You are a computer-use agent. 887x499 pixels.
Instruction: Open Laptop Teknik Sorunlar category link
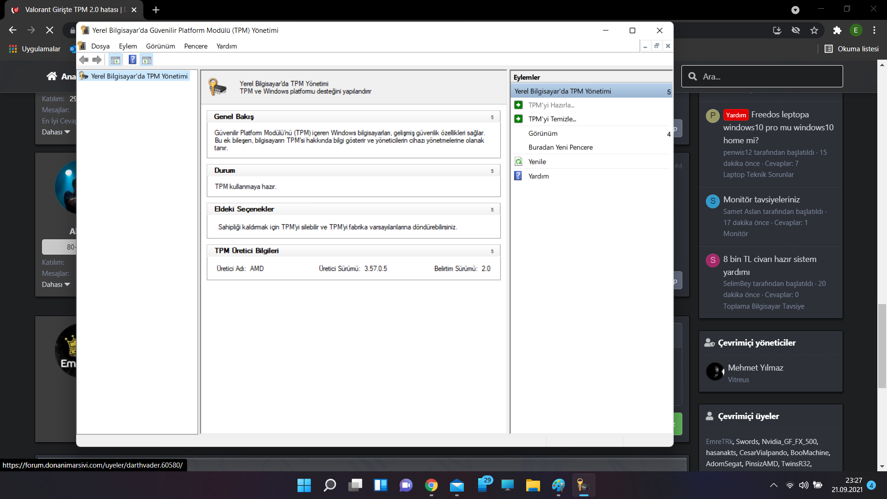click(758, 175)
